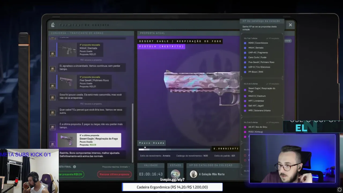This screenshot has width=343, height=193.
Task: Click the CS state badge icon
Action: (176, 174)
